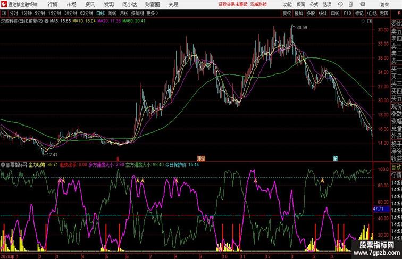The width and height of the screenshot is (402, 259).
Task: Open the 交易 menu
Action: (173, 4)
